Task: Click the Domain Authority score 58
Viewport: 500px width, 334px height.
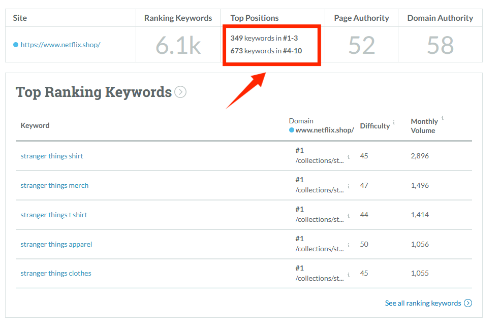Action: (x=440, y=45)
